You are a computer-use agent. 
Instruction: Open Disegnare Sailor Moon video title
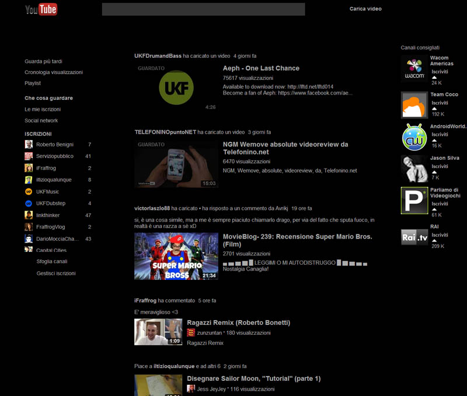pyautogui.click(x=254, y=379)
